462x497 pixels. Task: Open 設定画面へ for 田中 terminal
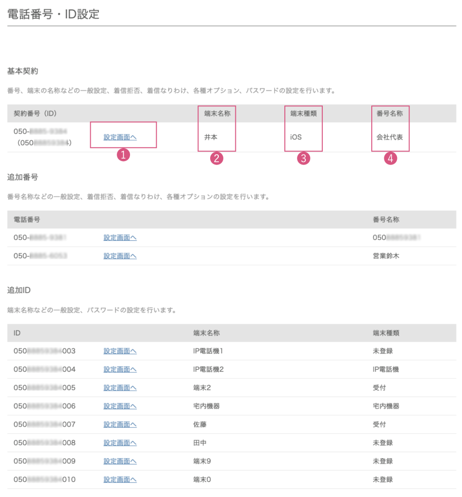click(120, 443)
